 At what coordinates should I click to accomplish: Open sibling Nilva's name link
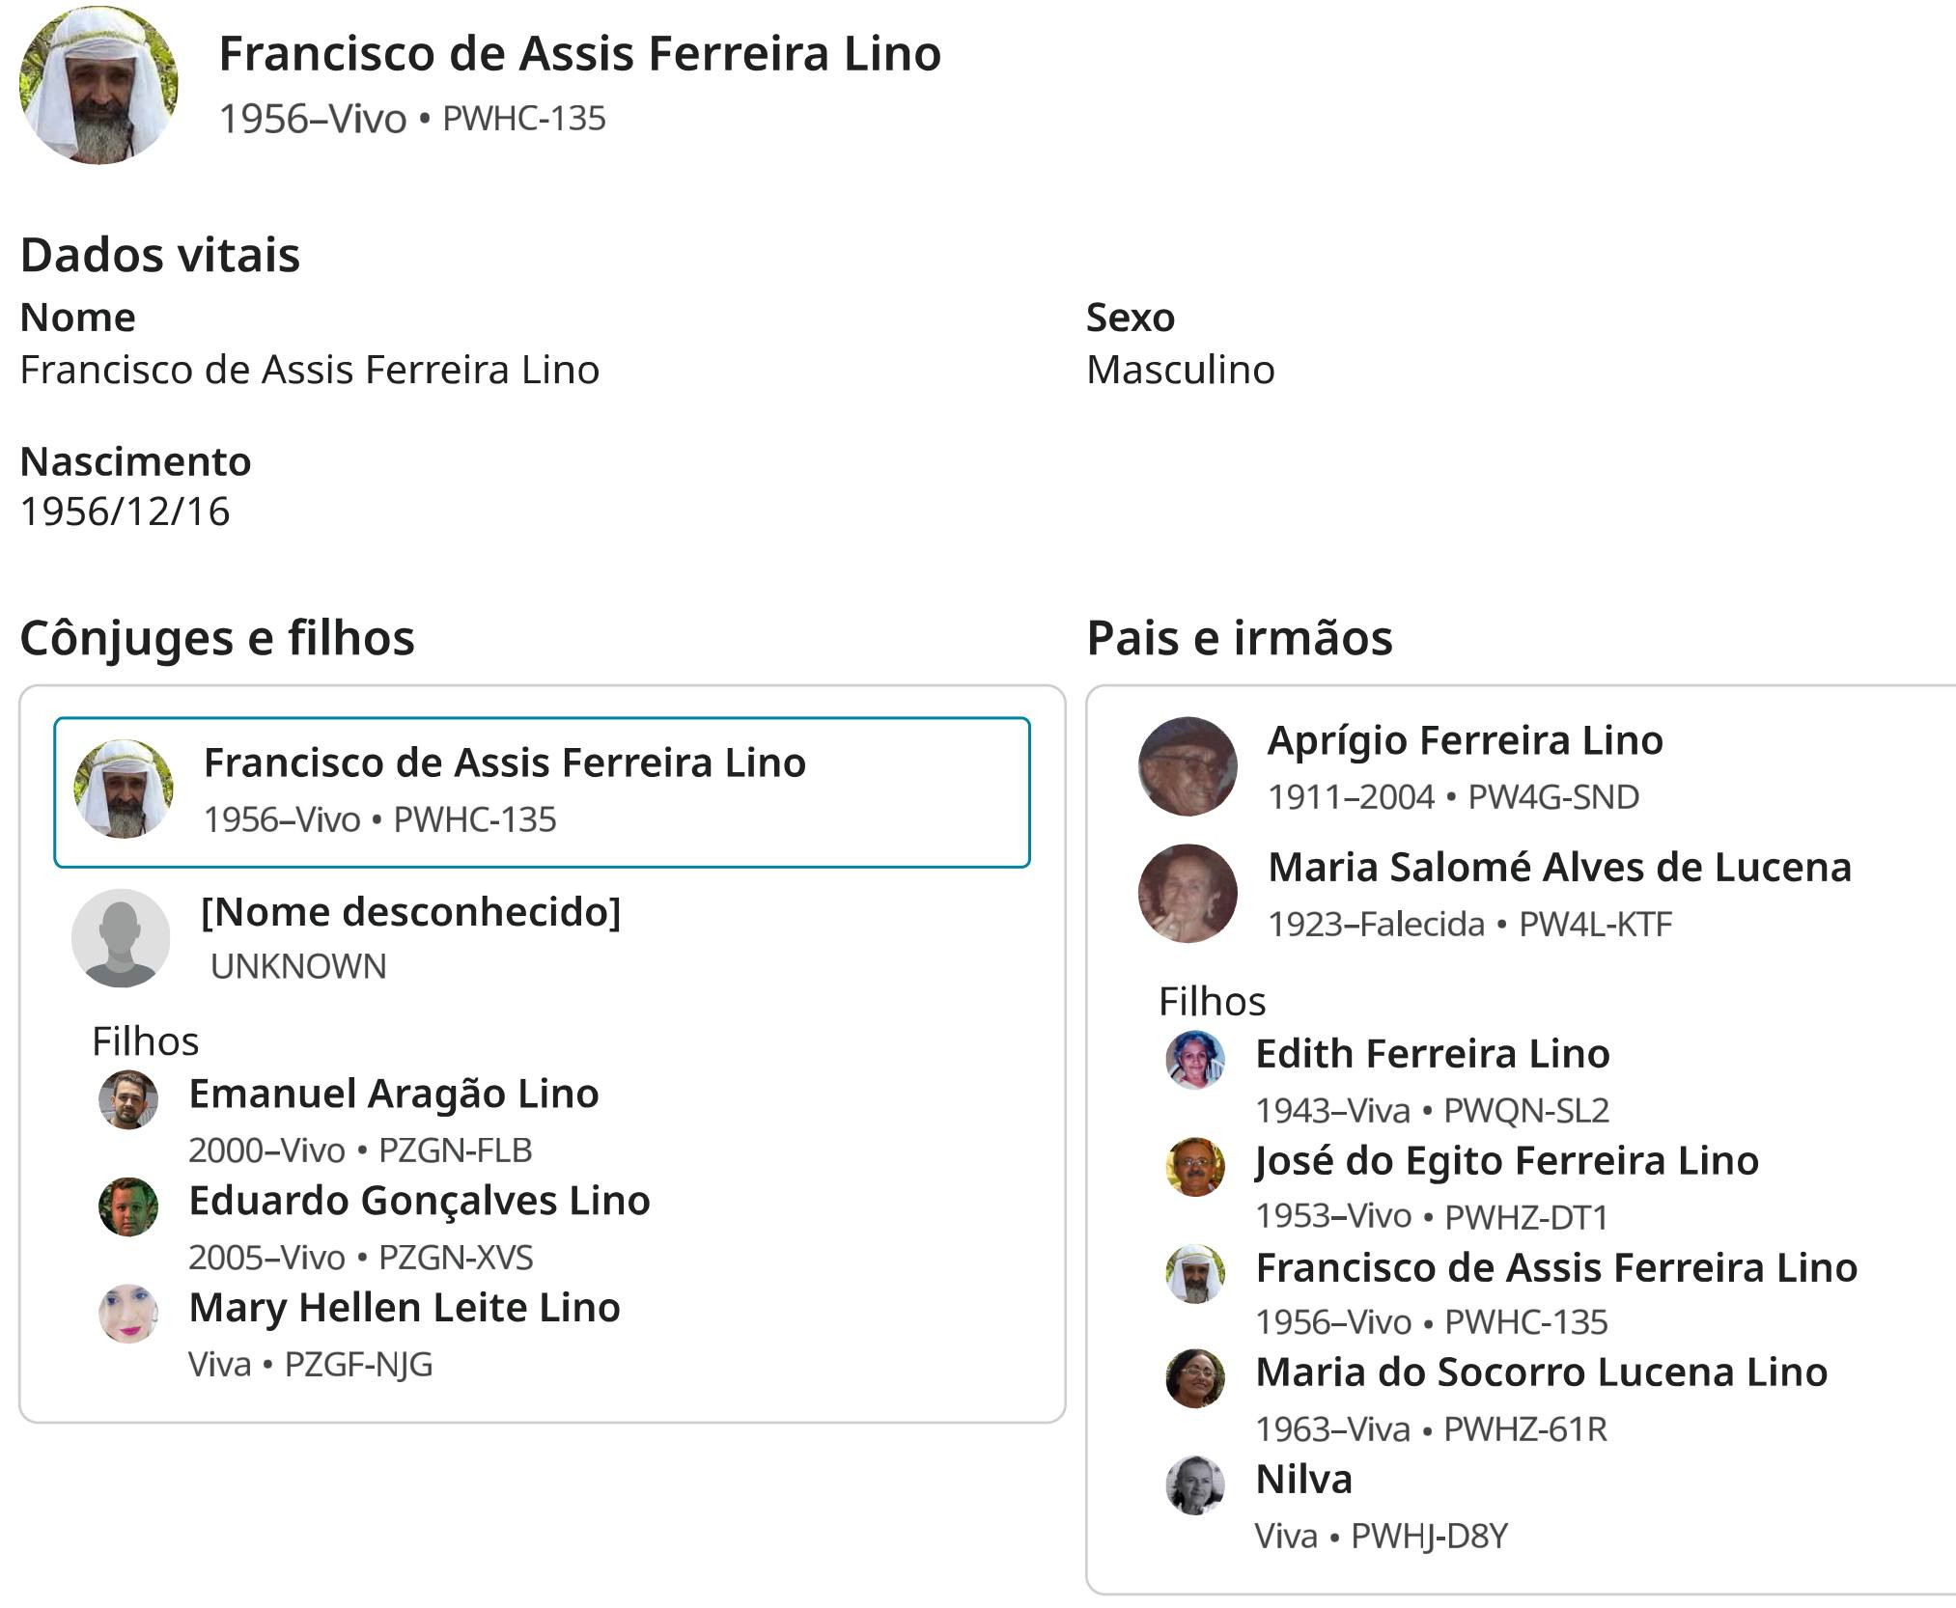(x=1303, y=1480)
